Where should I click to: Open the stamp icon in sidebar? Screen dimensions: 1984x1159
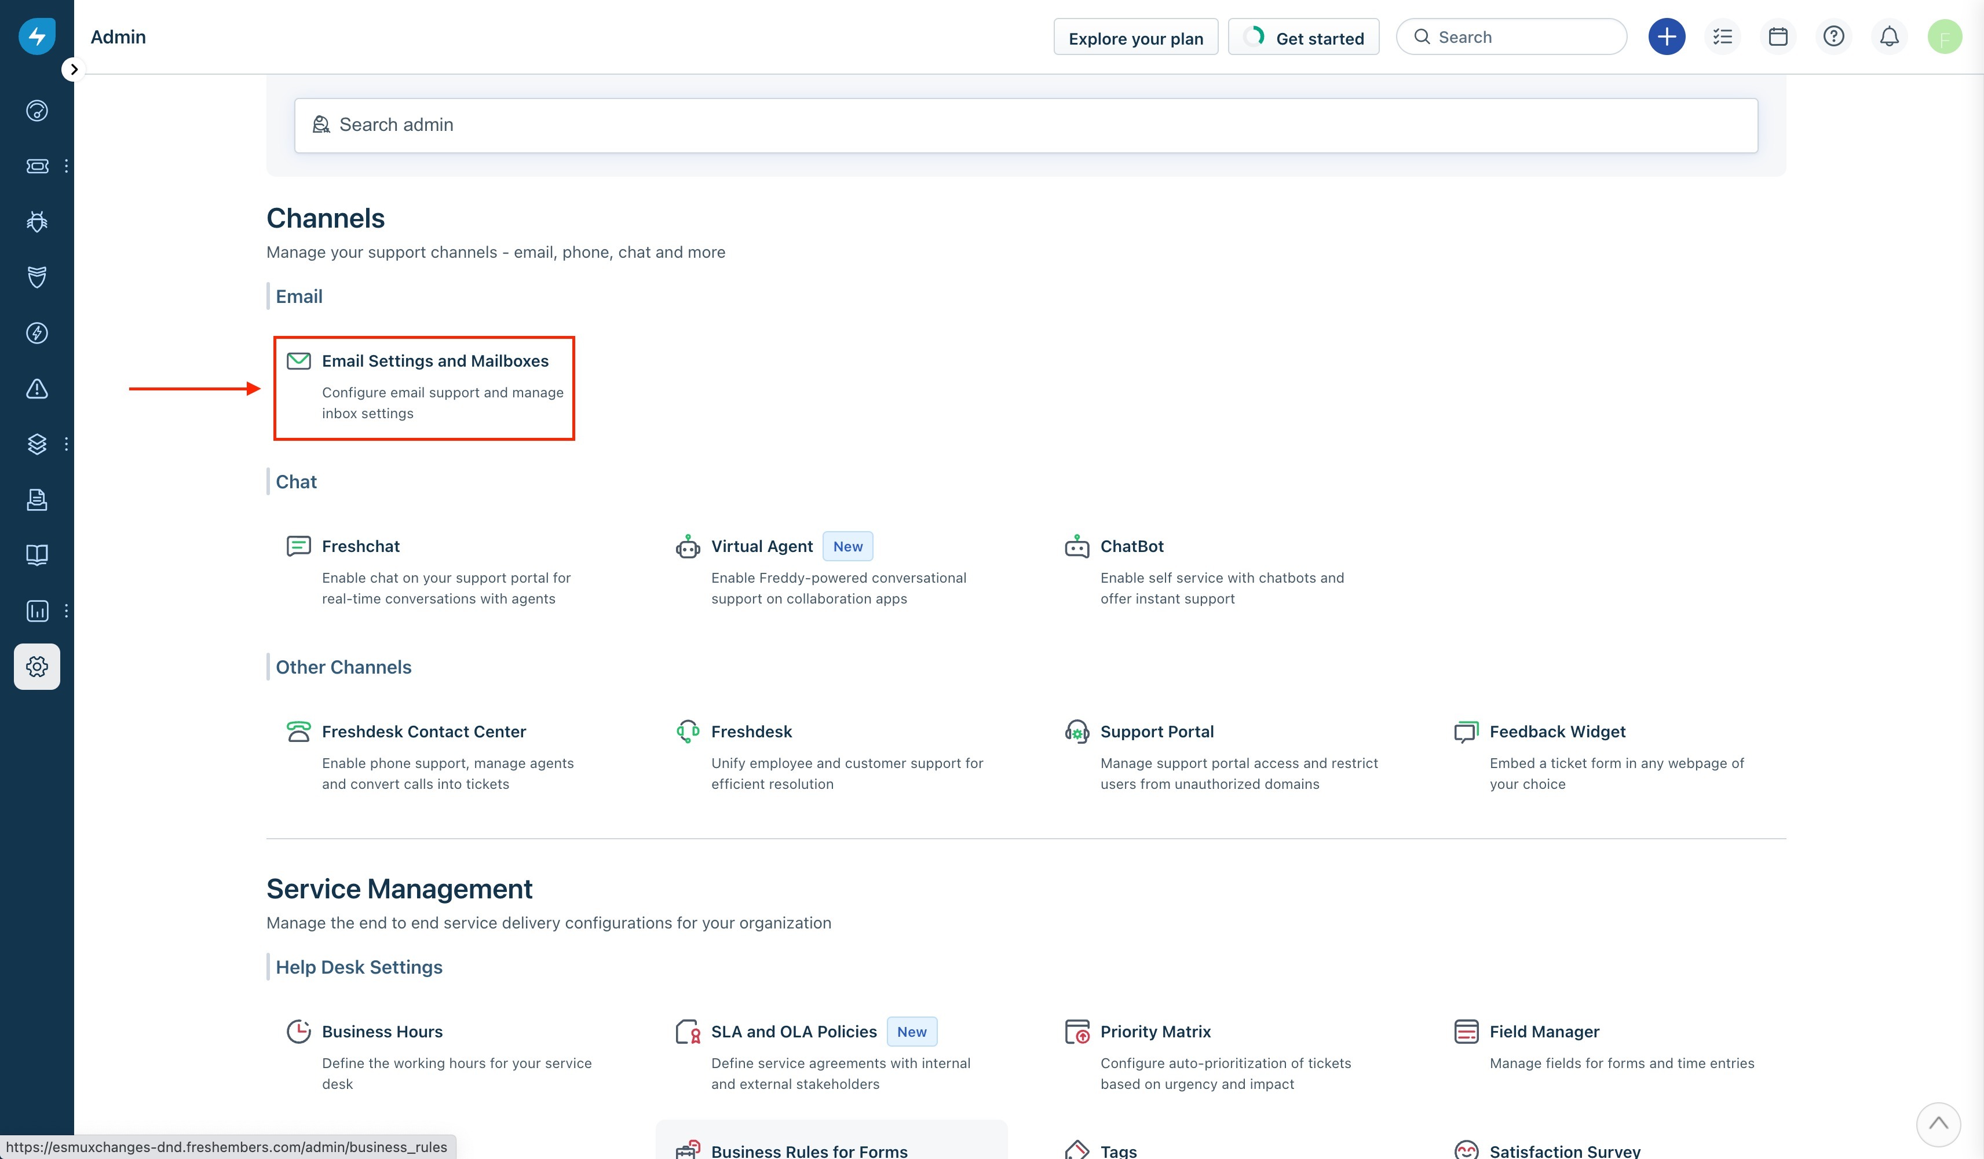(x=37, y=500)
